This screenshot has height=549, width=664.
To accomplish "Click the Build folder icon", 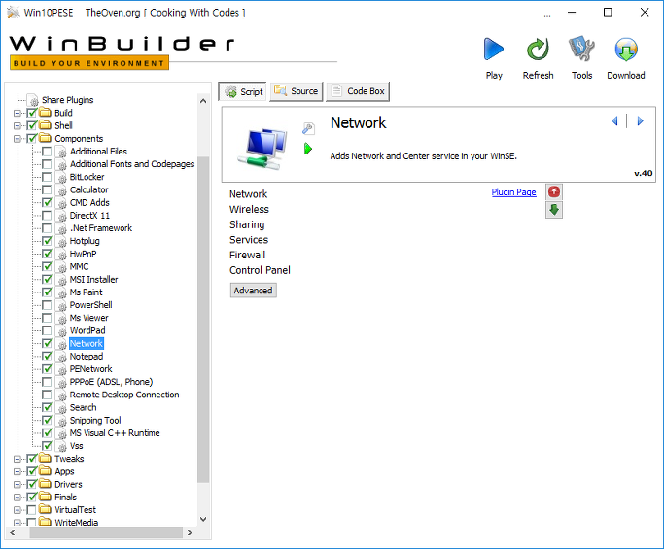I will point(45,113).
